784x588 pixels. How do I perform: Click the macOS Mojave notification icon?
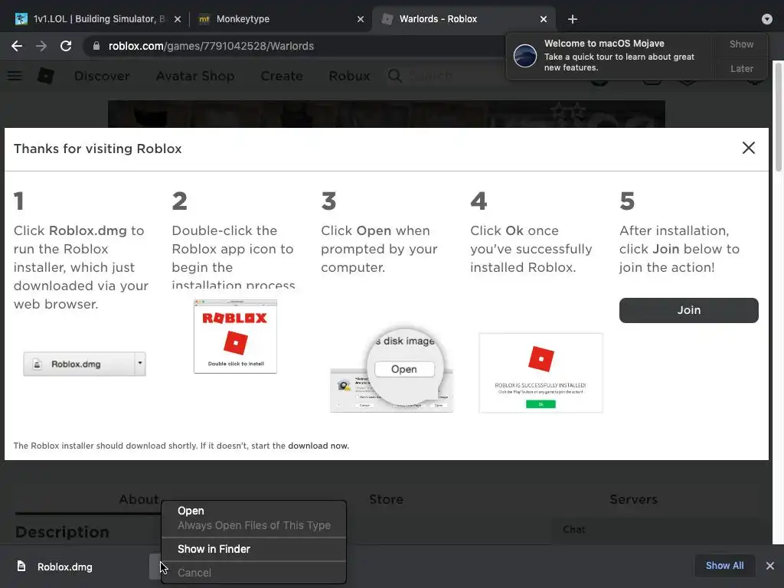click(x=525, y=55)
